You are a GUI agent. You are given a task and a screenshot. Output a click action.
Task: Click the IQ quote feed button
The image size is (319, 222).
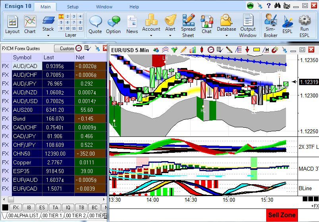click(68, 208)
